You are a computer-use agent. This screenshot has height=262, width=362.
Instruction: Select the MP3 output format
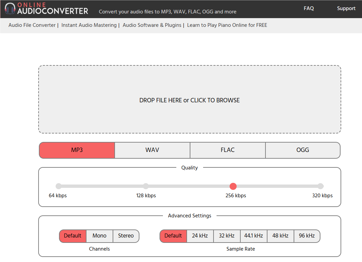(77, 150)
